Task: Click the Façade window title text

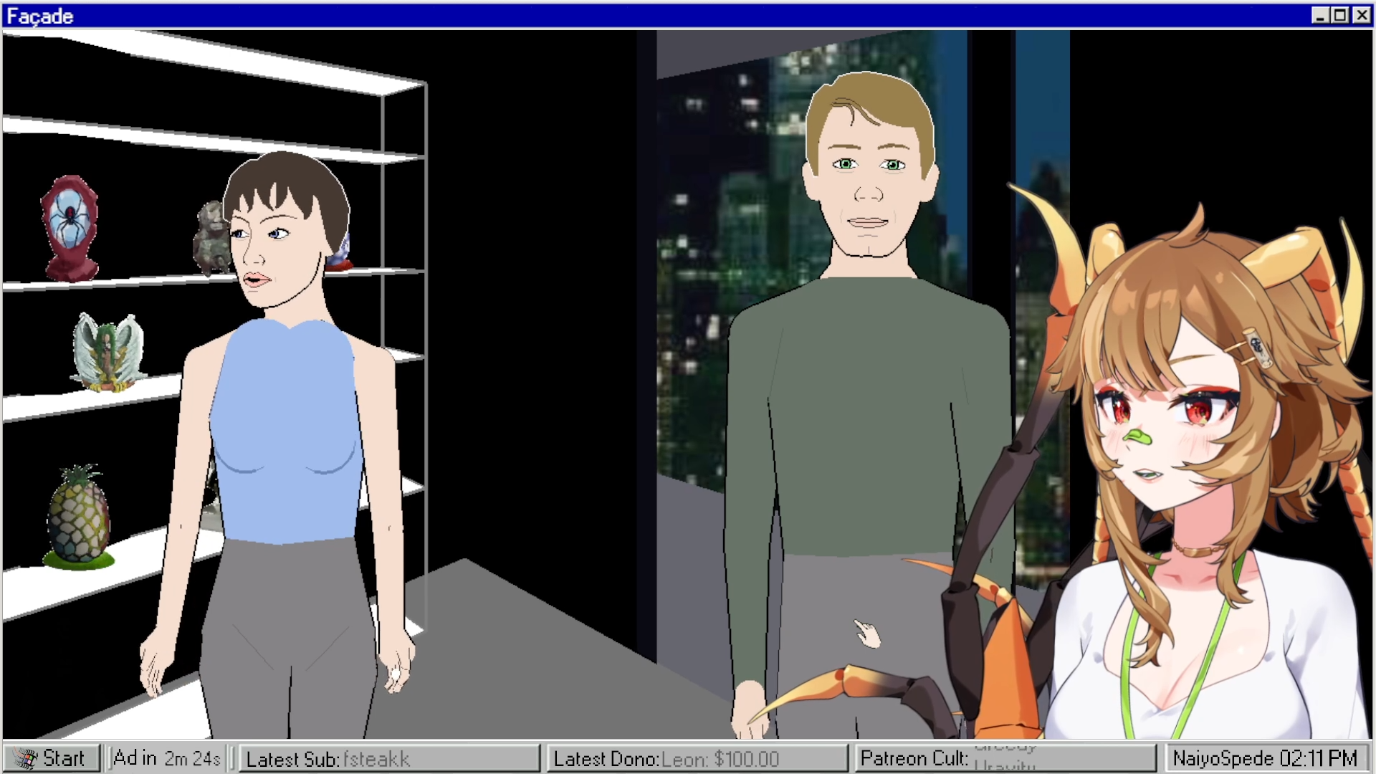Action: pyautogui.click(x=40, y=16)
